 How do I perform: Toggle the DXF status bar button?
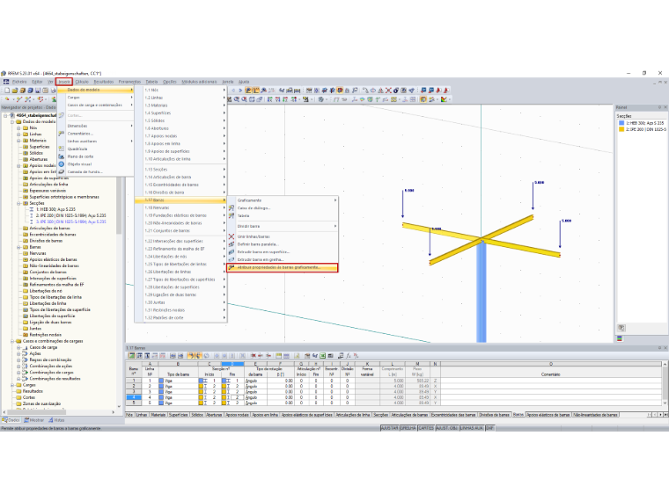click(x=489, y=428)
